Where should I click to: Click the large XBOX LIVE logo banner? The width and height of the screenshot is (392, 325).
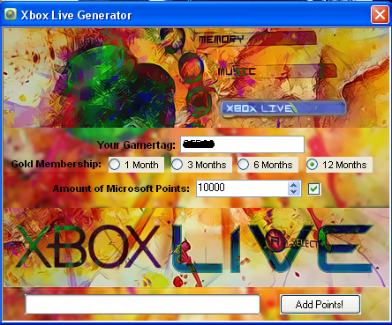196,247
